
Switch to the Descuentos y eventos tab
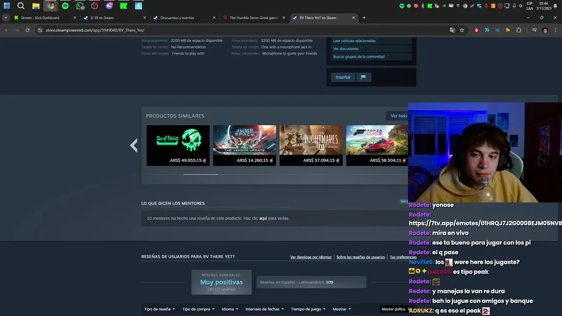point(184,18)
